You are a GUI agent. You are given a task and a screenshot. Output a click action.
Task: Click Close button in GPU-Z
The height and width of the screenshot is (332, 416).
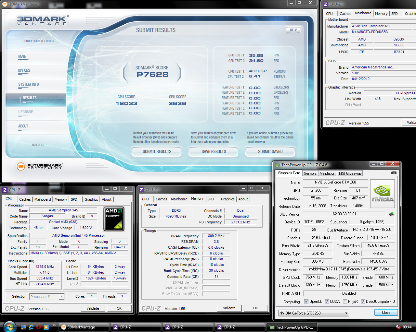(x=386, y=313)
